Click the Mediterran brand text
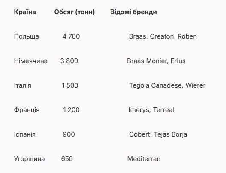Image resolution: width=226 pixels, height=173 pixels. point(144,159)
